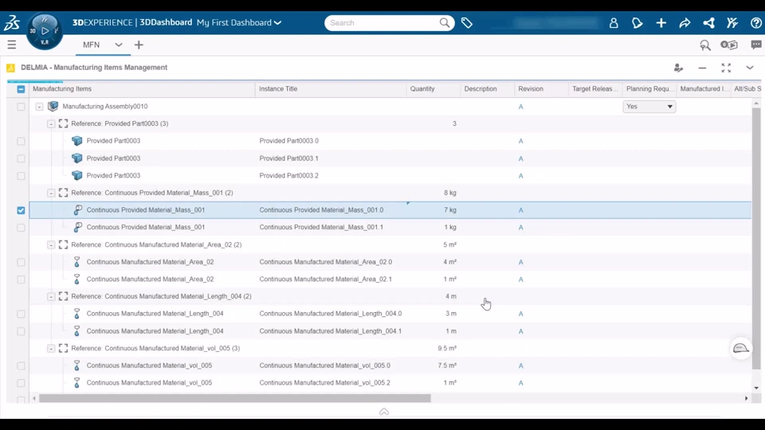Uncheck the Continuous Provided Material_Mass_001.0 checkbox
765x430 pixels.
21,210
